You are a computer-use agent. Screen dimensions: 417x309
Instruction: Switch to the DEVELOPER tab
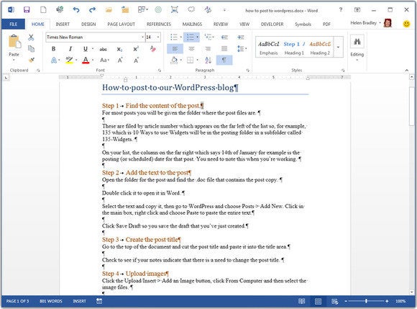coord(272,24)
